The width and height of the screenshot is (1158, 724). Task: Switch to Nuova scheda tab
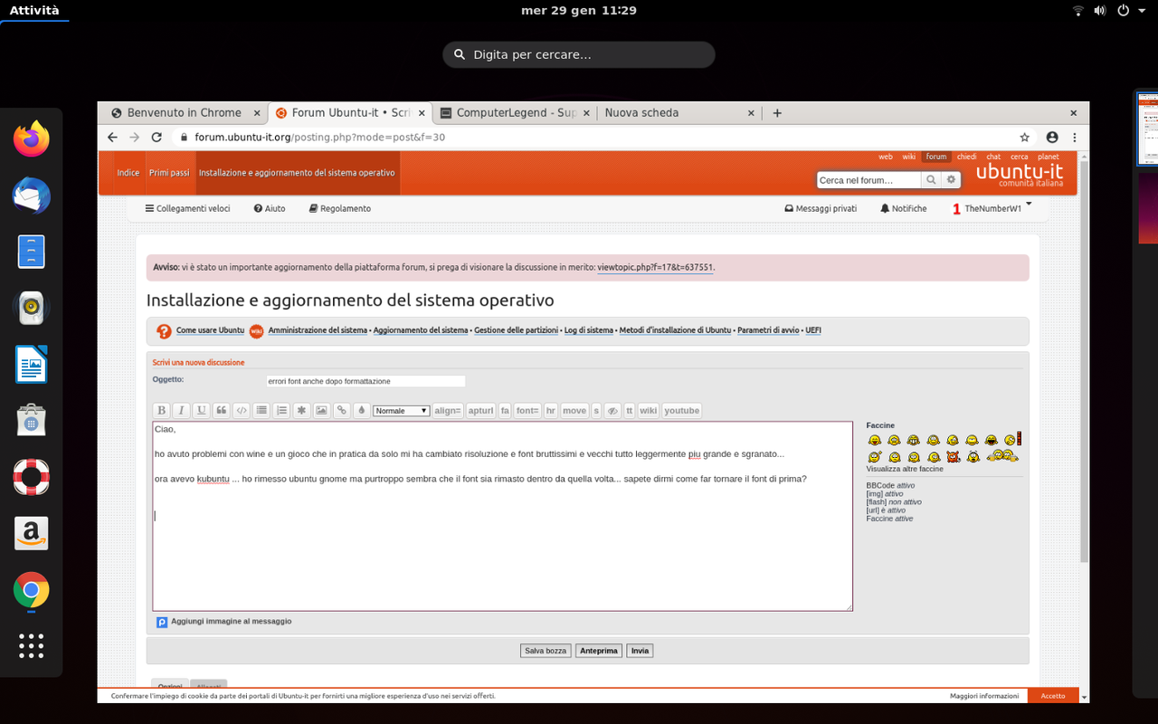678,113
